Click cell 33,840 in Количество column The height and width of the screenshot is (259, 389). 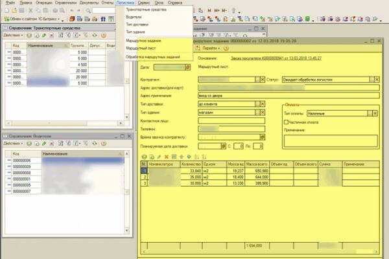(x=191, y=171)
